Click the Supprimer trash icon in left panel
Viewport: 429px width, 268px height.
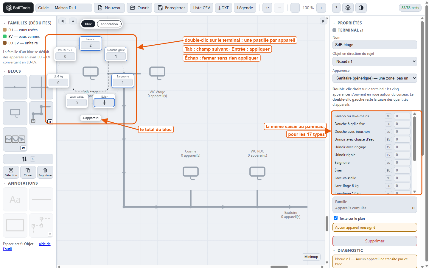click(x=45, y=172)
